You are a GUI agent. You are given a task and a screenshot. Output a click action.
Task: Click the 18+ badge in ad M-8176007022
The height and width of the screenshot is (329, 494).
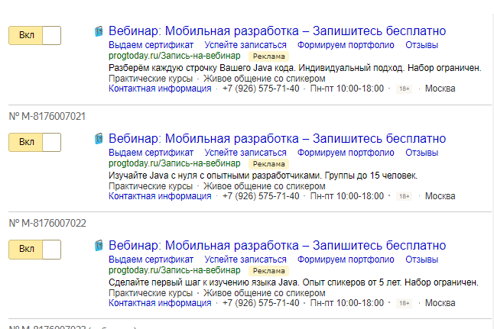click(x=404, y=303)
